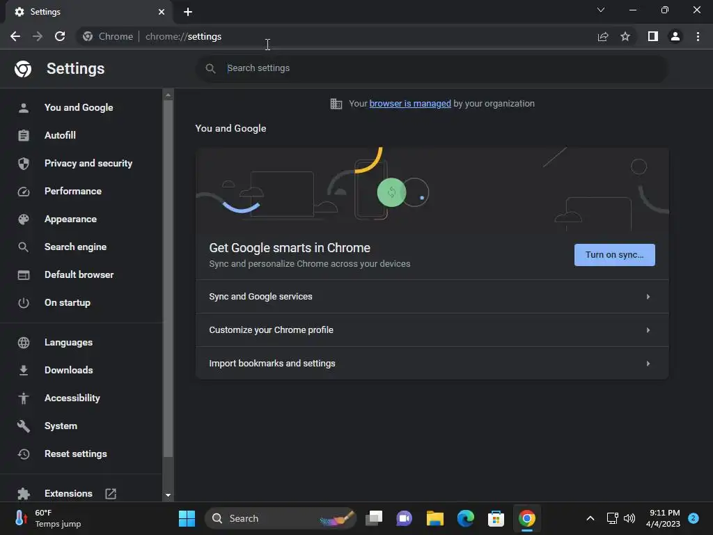Show hidden system tray icons
713x535 pixels.
point(590,518)
